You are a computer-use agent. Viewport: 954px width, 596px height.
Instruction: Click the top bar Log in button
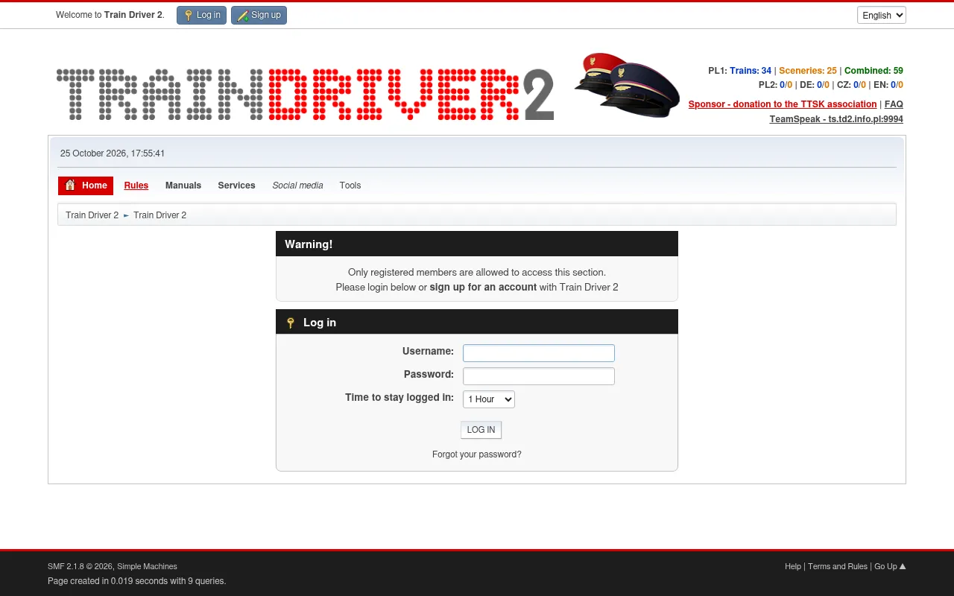point(201,15)
